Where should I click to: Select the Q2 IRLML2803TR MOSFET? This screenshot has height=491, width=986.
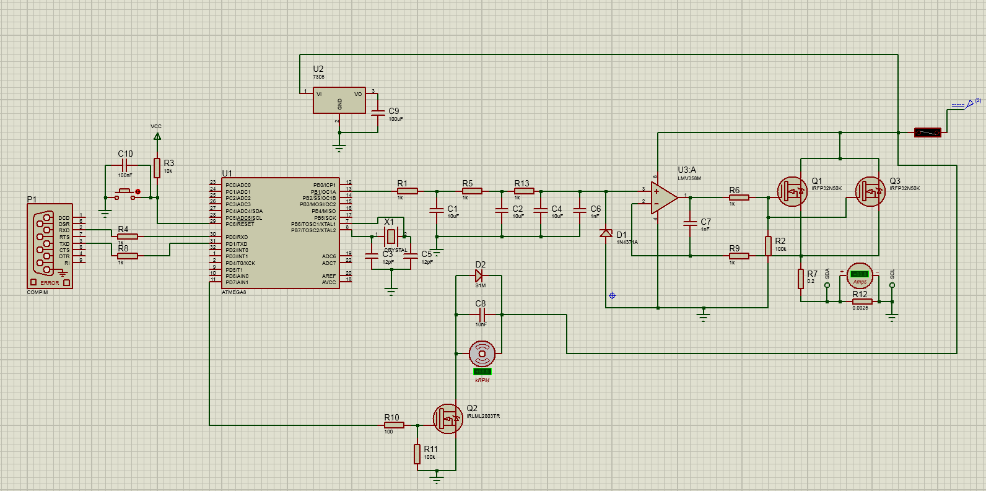click(x=448, y=419)
